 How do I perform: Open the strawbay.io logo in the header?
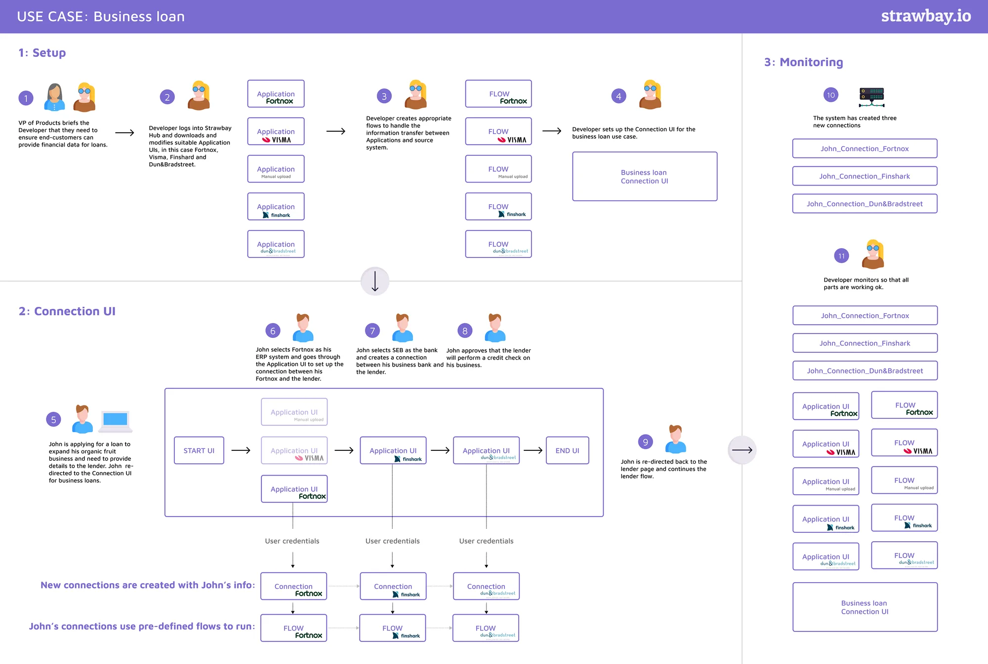(x=926, y=16)
